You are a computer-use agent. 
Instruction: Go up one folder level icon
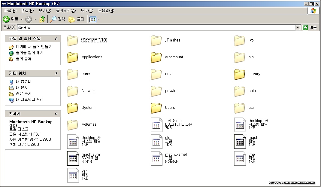42,19
